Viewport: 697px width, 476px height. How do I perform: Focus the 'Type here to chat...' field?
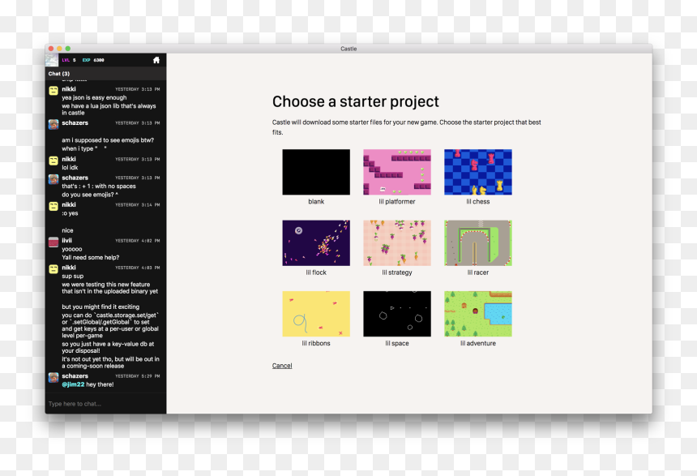click(106, 404)
